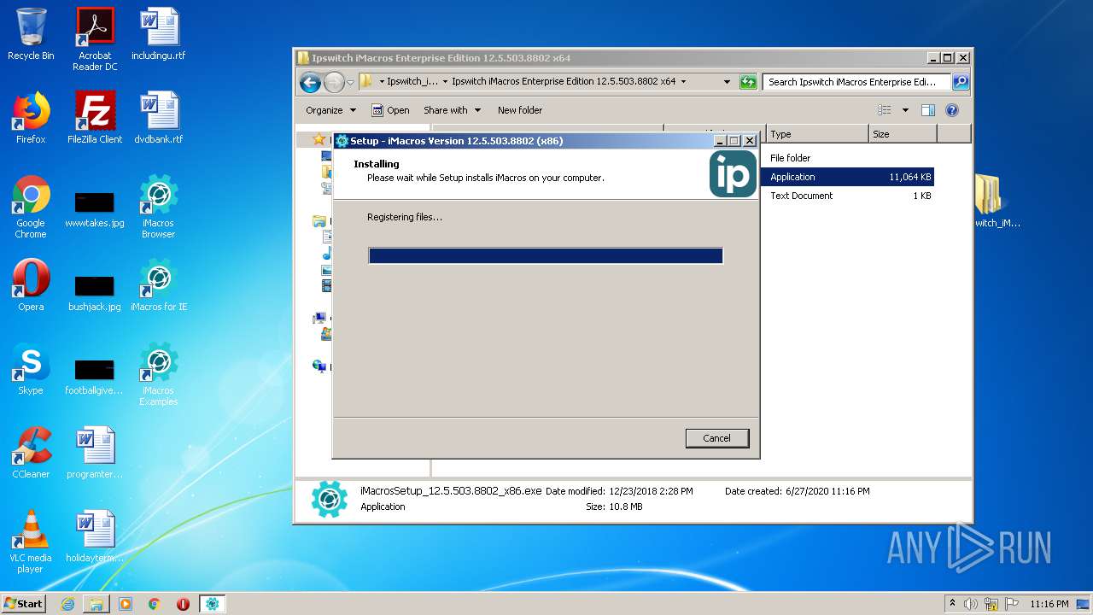The height and width of the screenshot is (615, 1093).
Task: Open Chrome from the taskbar
Action: pyautogui.click(x=155, y=604)
